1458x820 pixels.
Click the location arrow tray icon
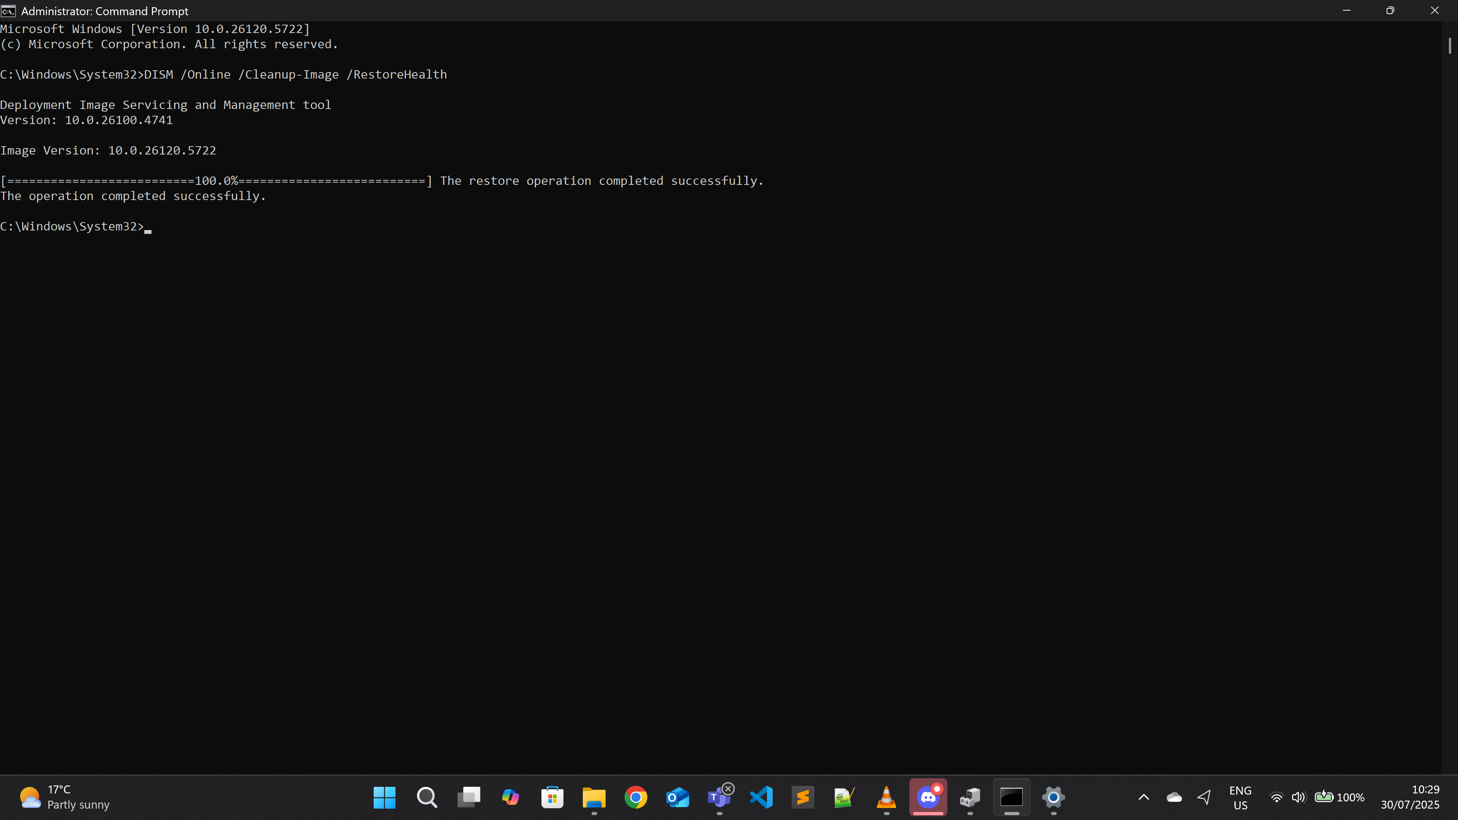point(1204,797)
